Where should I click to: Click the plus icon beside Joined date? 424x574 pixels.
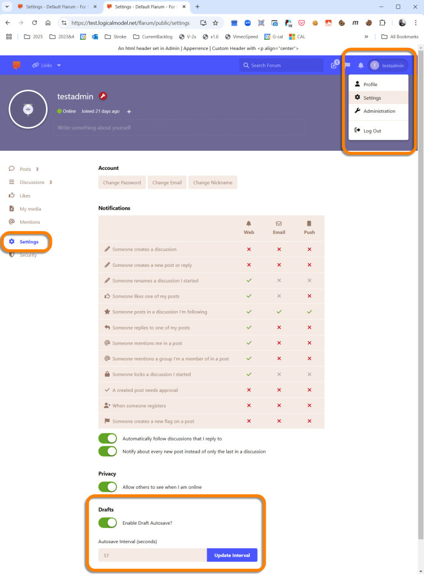click(129, 112)
